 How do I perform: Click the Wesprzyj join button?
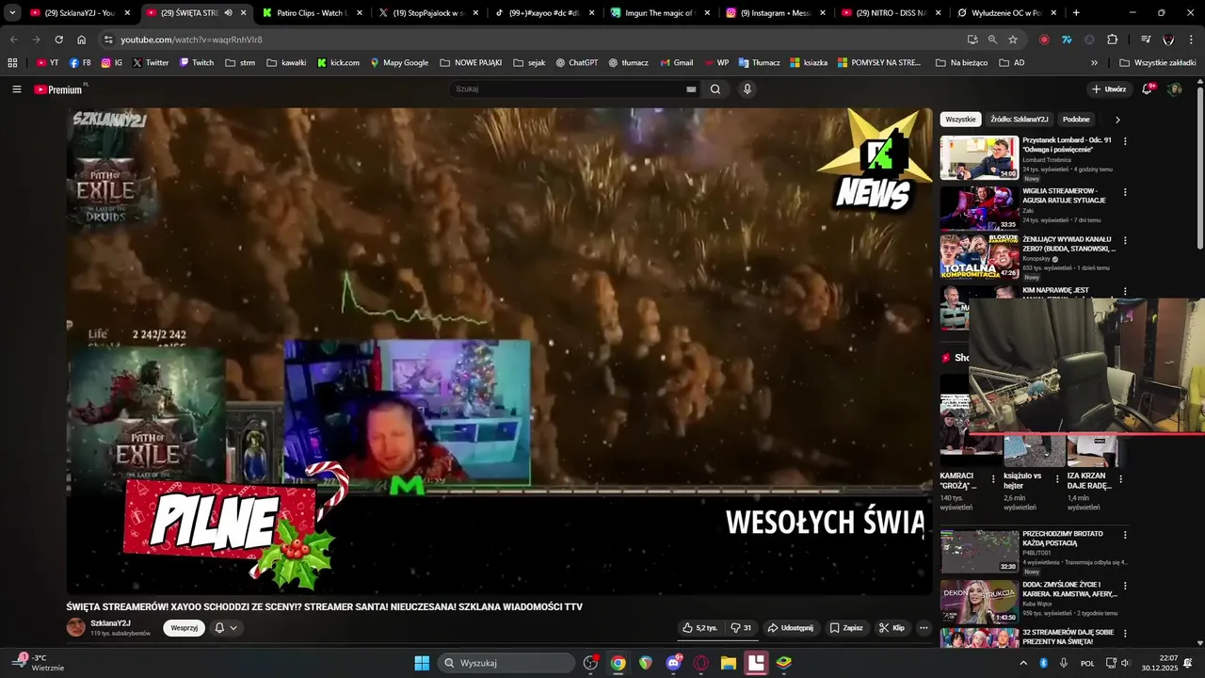pyautogui.click(x=185, y=628)
